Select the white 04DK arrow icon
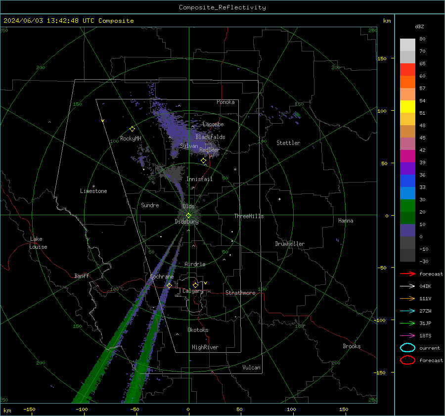This screenshot has width=445, height=416. pyautogui.click(x=407, y=286)
